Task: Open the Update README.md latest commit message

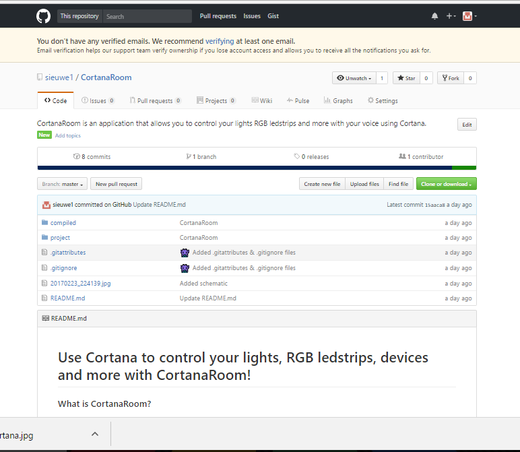Action: pyautogui.click(x=159, y=205)
